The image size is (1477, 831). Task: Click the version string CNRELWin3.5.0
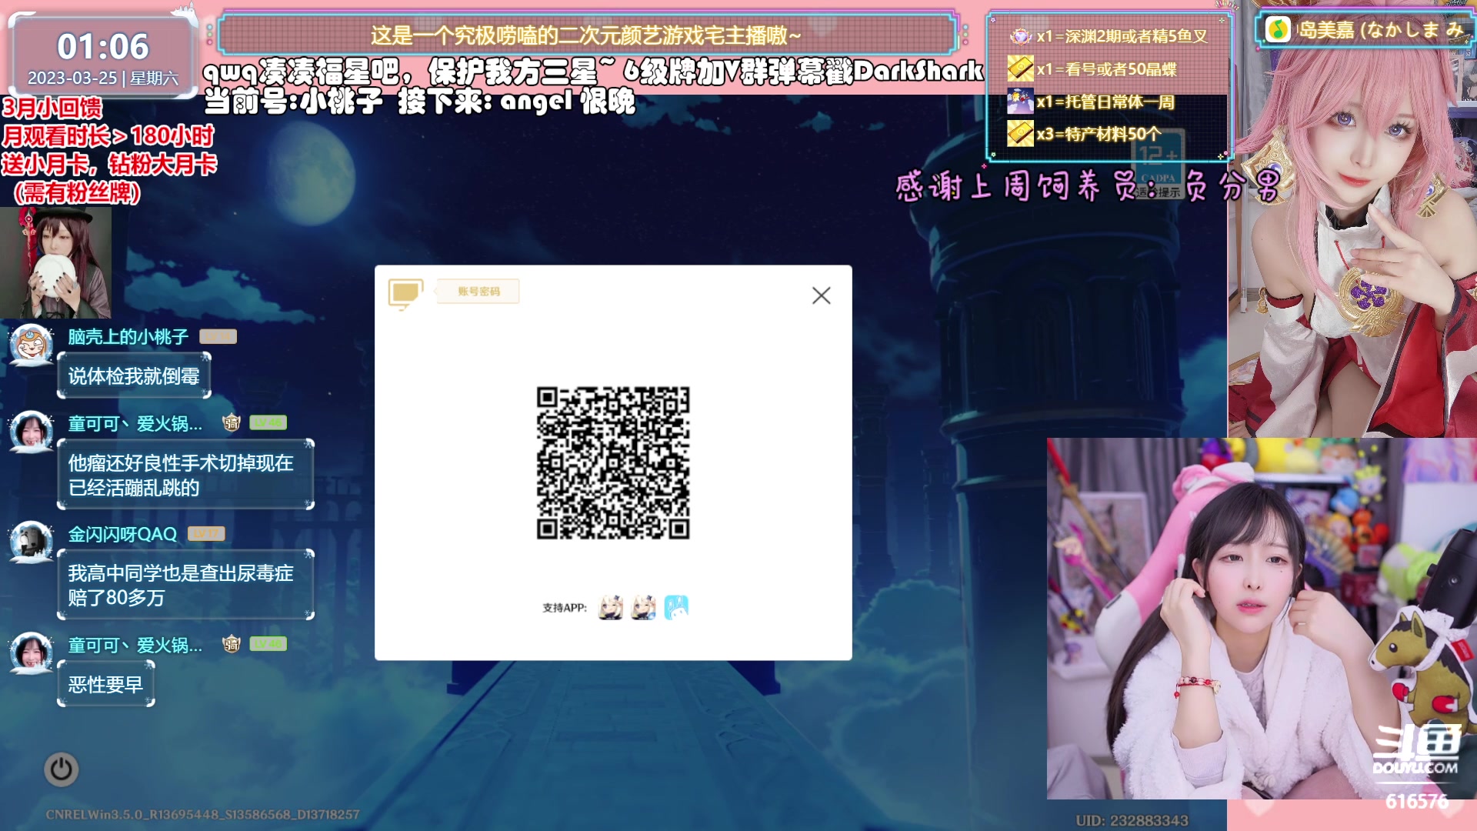pos(202,814)
